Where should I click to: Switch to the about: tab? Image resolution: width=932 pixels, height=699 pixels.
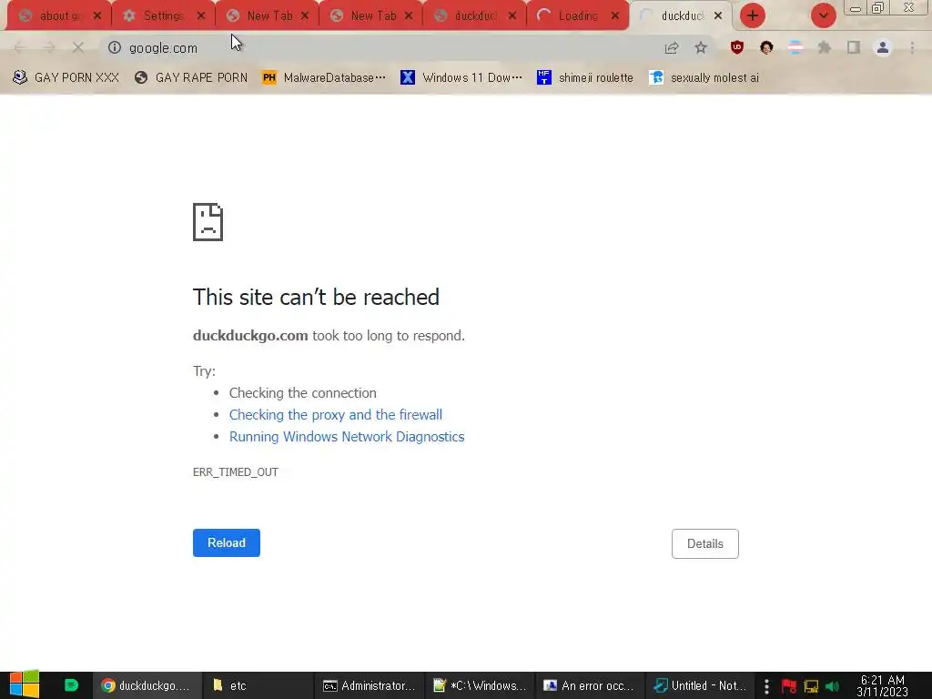click(59, 16)
